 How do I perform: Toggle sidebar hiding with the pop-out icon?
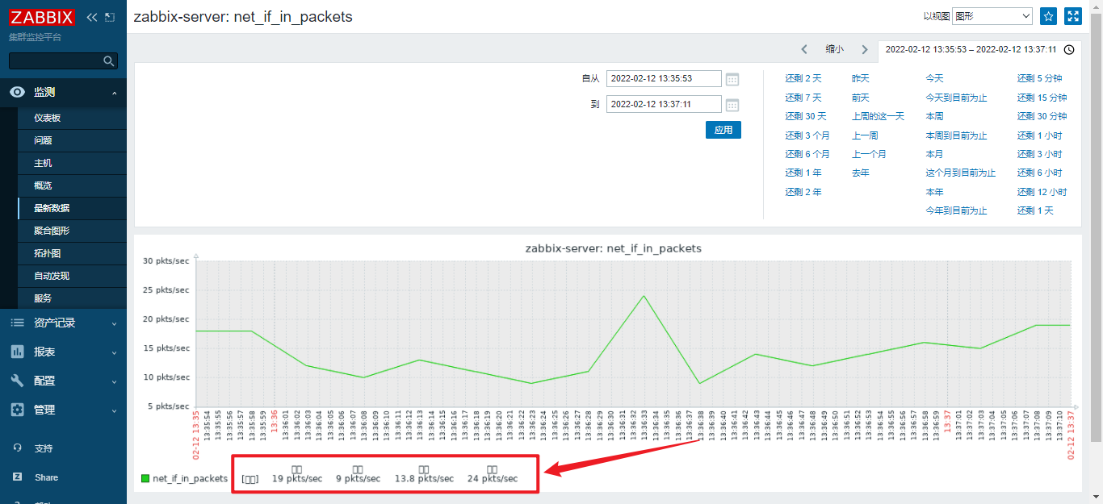pos(109,16)
